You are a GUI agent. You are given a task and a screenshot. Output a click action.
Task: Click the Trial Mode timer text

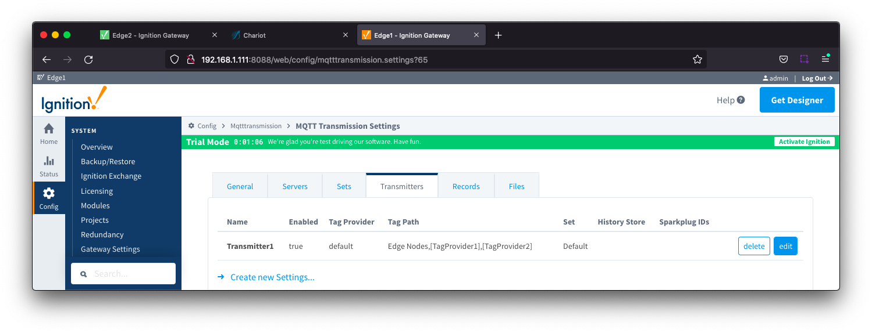tap(248, 142)
